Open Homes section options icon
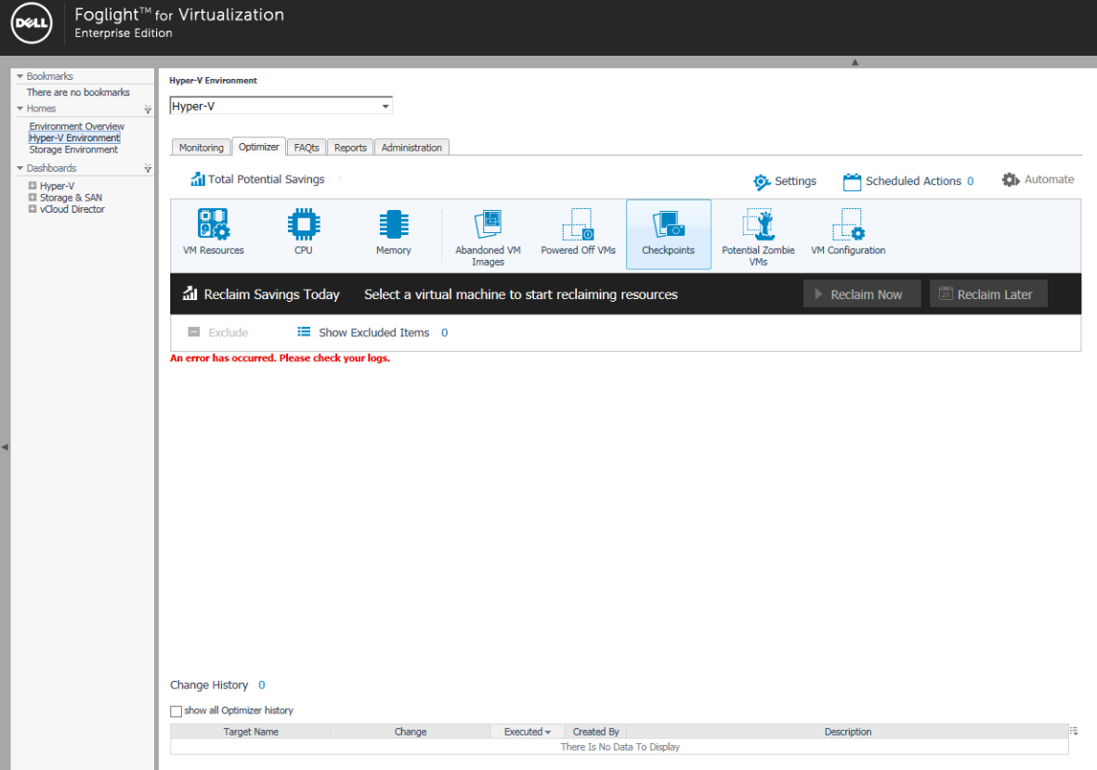Screen dimensions: 1097x770 pos(148,109)
